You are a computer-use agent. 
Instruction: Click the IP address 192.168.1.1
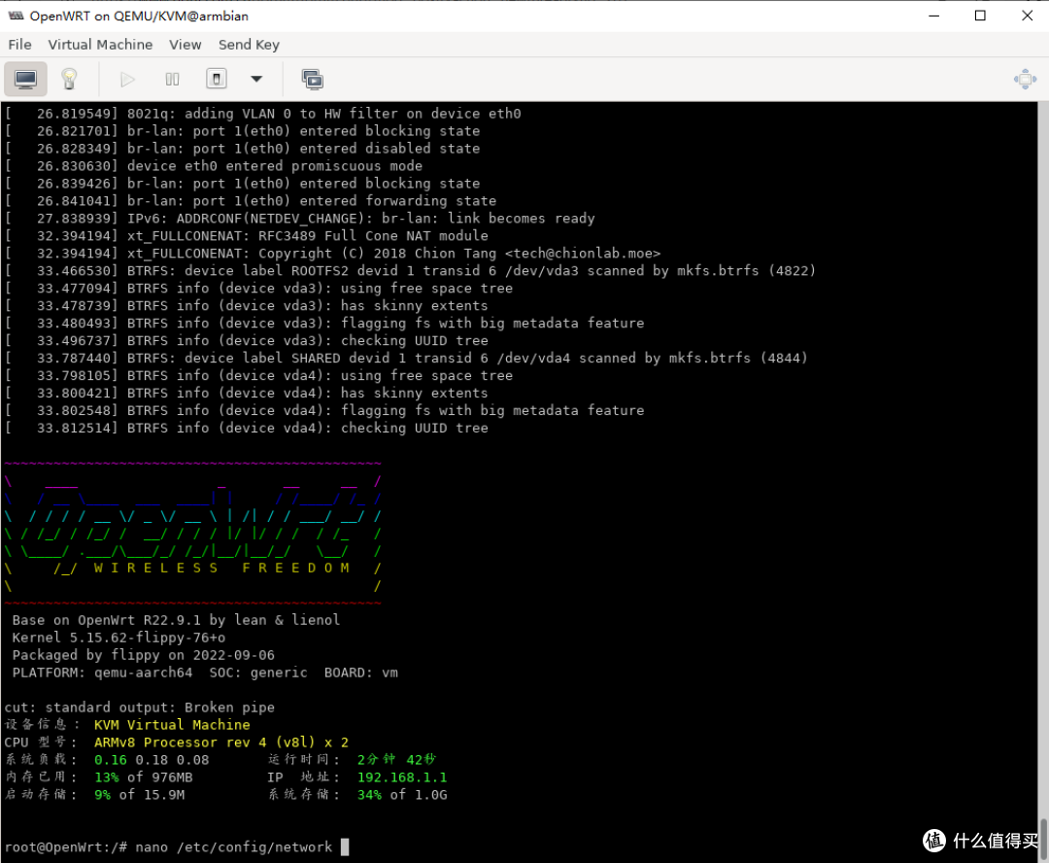click(x=402, y=777)
